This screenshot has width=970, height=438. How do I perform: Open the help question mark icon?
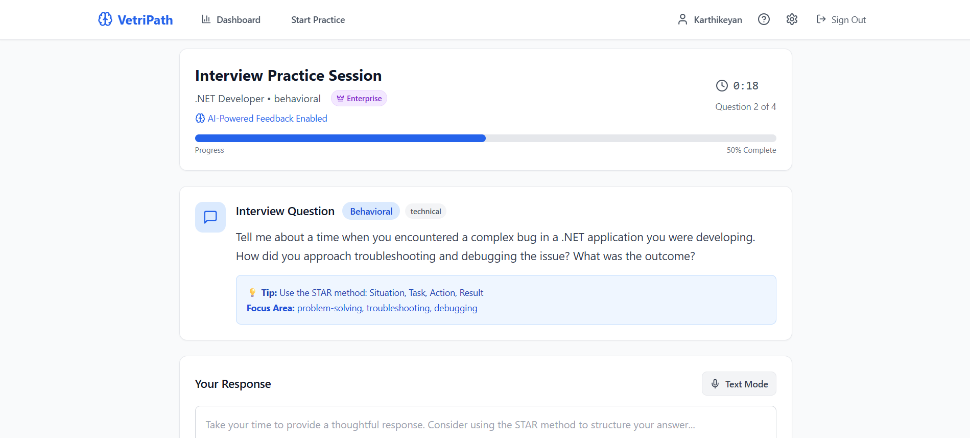(x=764, y=19)
